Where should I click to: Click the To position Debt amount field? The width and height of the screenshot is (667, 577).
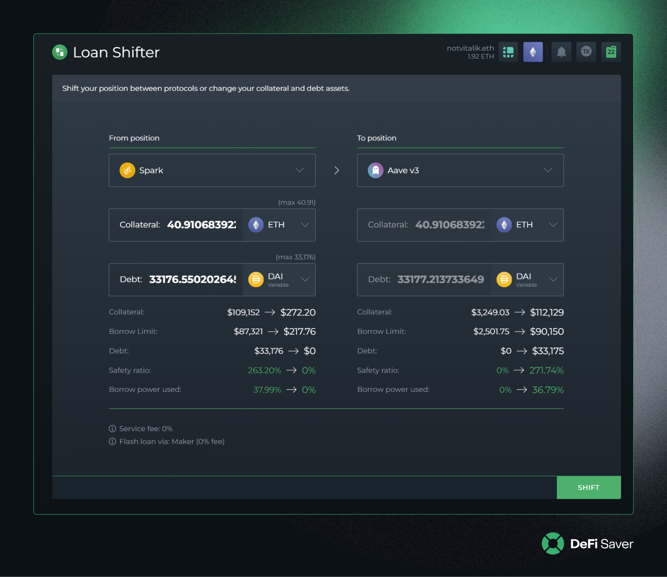point(424,279)
